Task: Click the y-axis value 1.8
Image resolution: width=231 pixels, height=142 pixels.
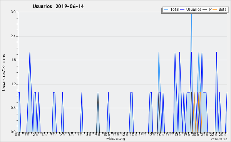Action: (13, 60)
